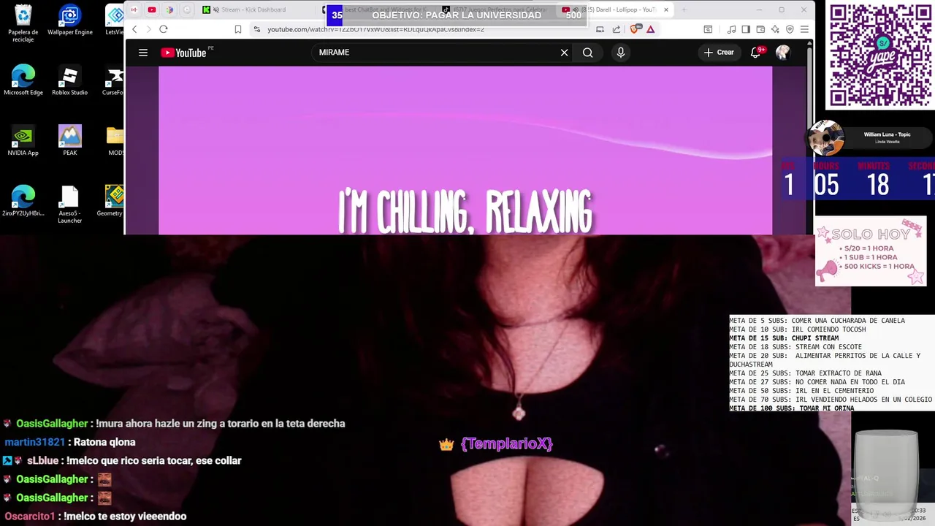
Task: Open the 2insPY2UyH8ri Edge shortcut
Action: point(23,201)
